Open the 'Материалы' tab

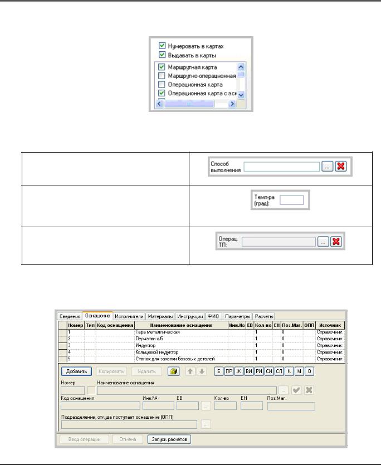coord(160,316)
